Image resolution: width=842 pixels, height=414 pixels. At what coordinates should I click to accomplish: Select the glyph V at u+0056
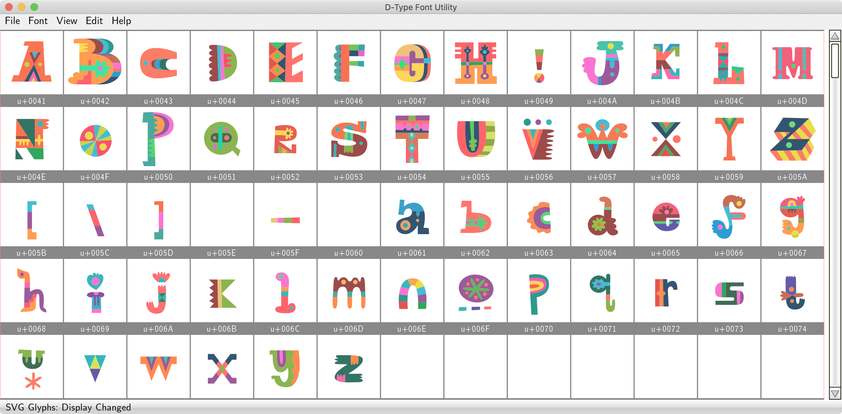tap(538, 139)
